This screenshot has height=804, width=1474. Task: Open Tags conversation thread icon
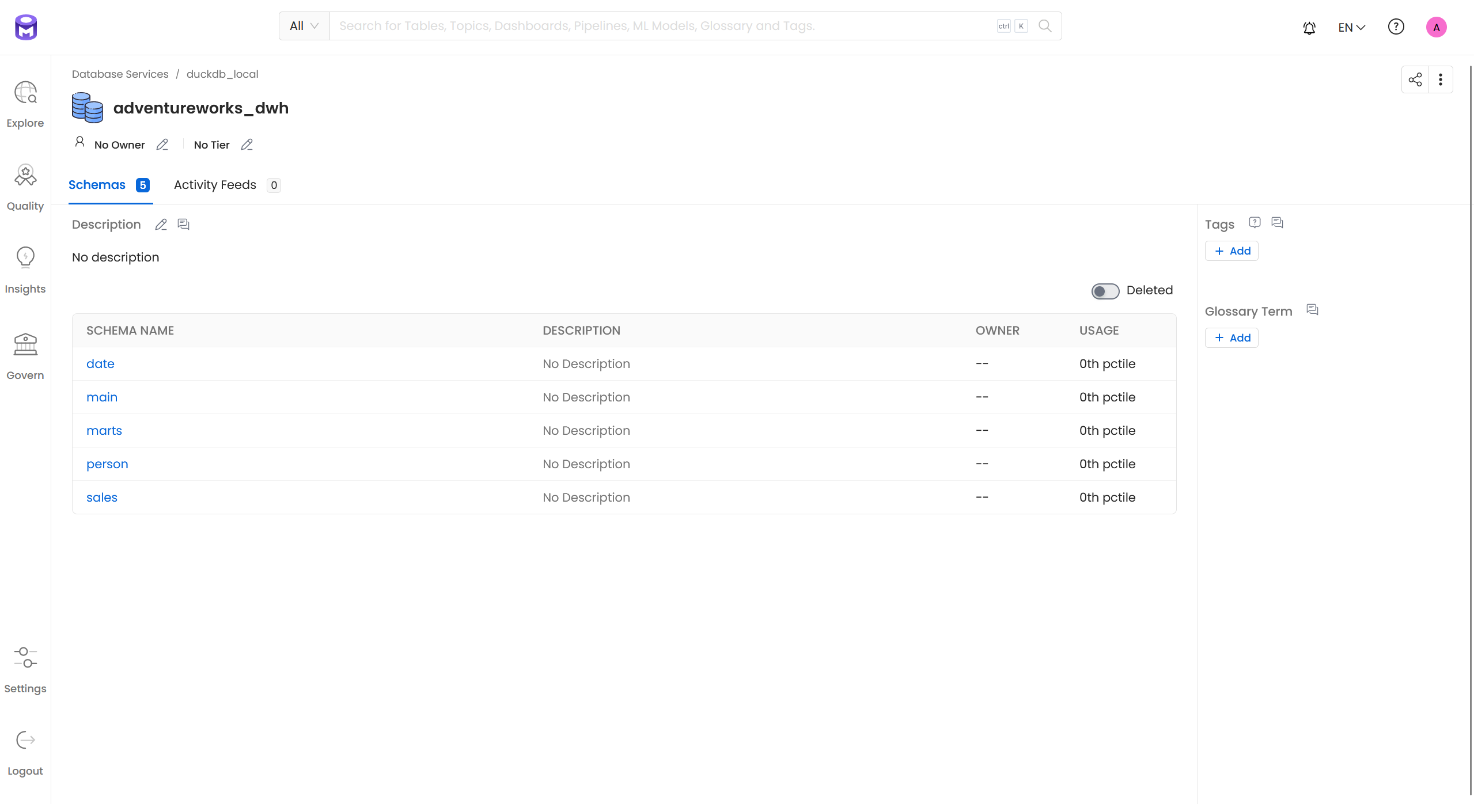(x=1277, y=223)
